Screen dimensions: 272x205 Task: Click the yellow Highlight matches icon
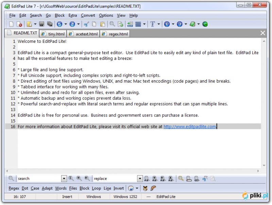click(x=181, y=178)
